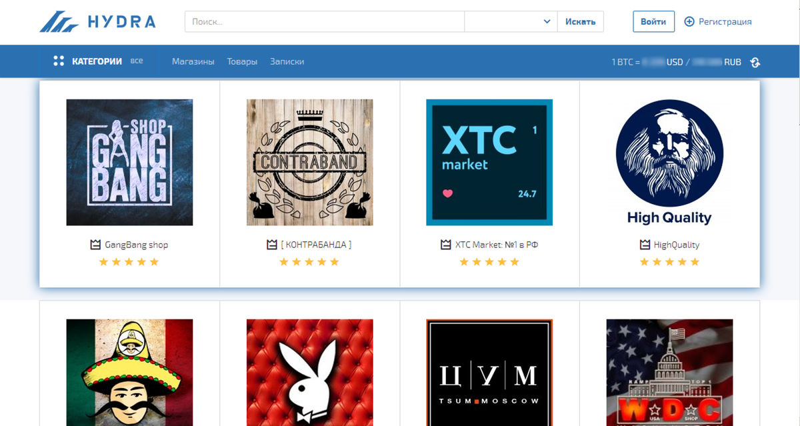Open the ЦУМ TSUM Moscow shop thumbnail

click(489, 373)
